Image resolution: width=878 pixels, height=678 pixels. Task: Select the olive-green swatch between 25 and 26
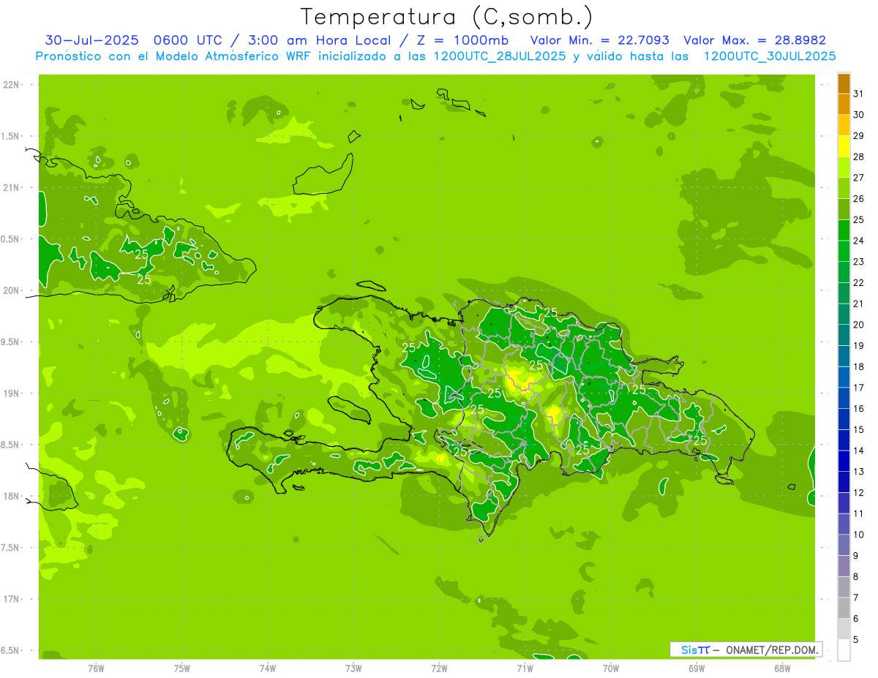point(844,209)
